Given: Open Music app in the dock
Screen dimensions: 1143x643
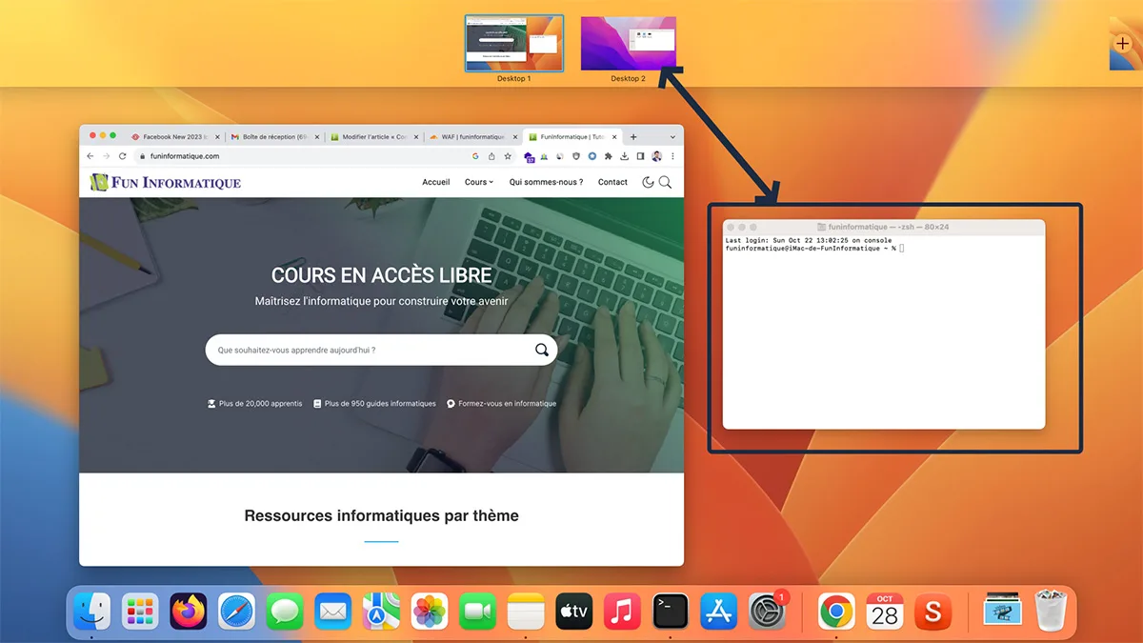Looking at the screenshot, I should pos(622,612).
